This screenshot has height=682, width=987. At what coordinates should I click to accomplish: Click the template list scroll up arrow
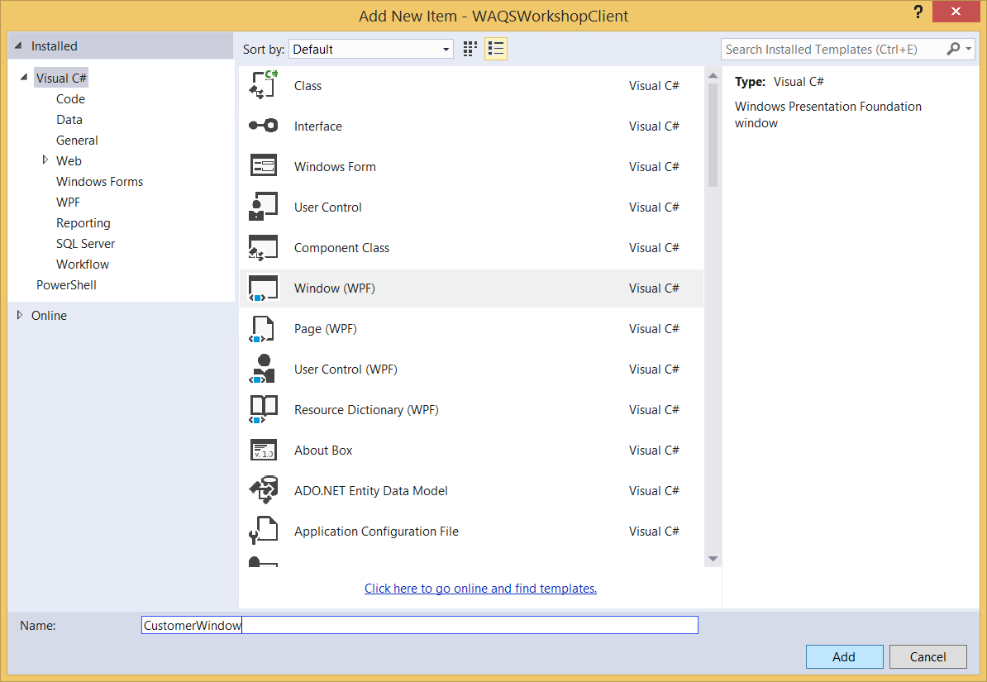[713, 75]
